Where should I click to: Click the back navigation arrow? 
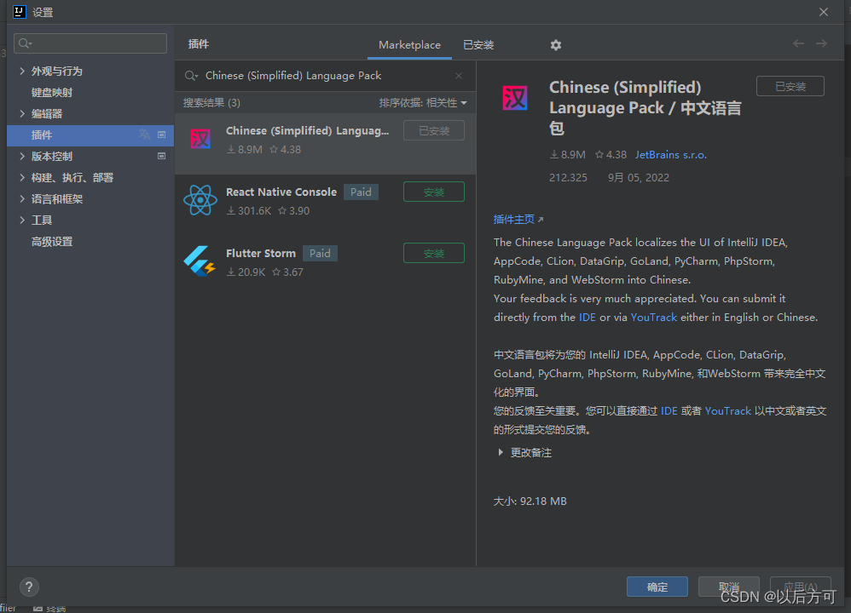[798, 43]
